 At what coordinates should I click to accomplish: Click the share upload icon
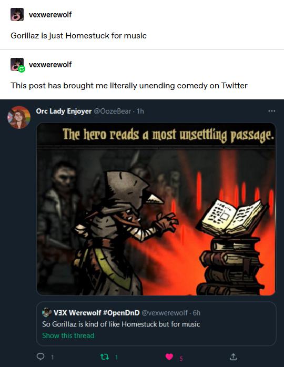coord(233,356)
